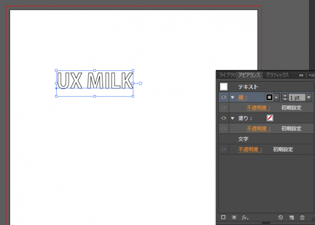The width and height of the screenshot is (315, 225).
Task: Collapse the 線 stroke disclosure triangle
Action: (x=232, y=97)
